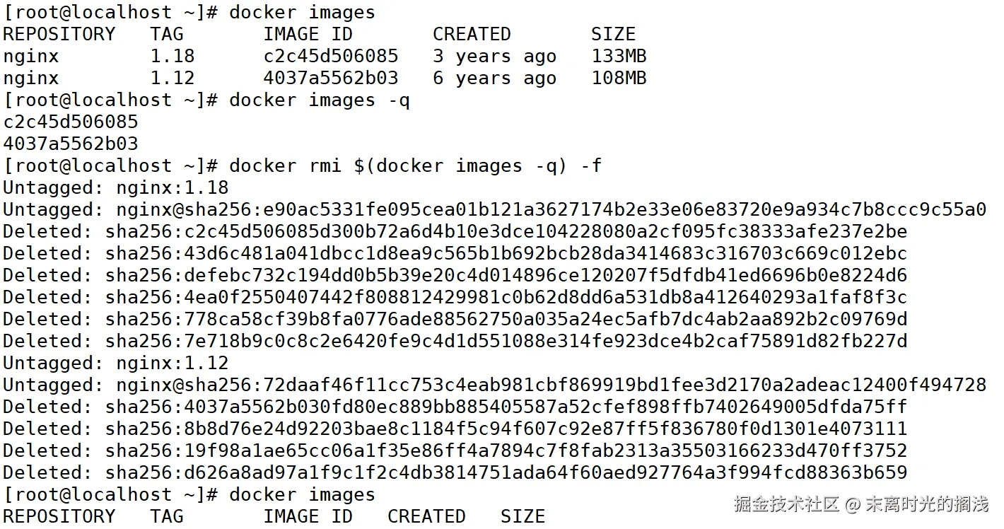Click tag 1.12 in the images table

click(x=173, y=79)
